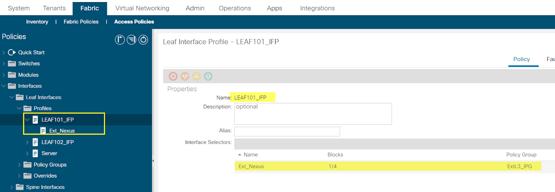Screen dimensions: 555x192
Task: Click the refresh icon in Policies panel
Action: [143, 40]
